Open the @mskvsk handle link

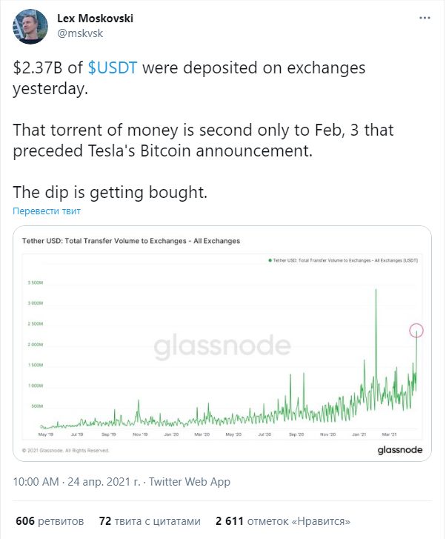(x=80, y=33)
